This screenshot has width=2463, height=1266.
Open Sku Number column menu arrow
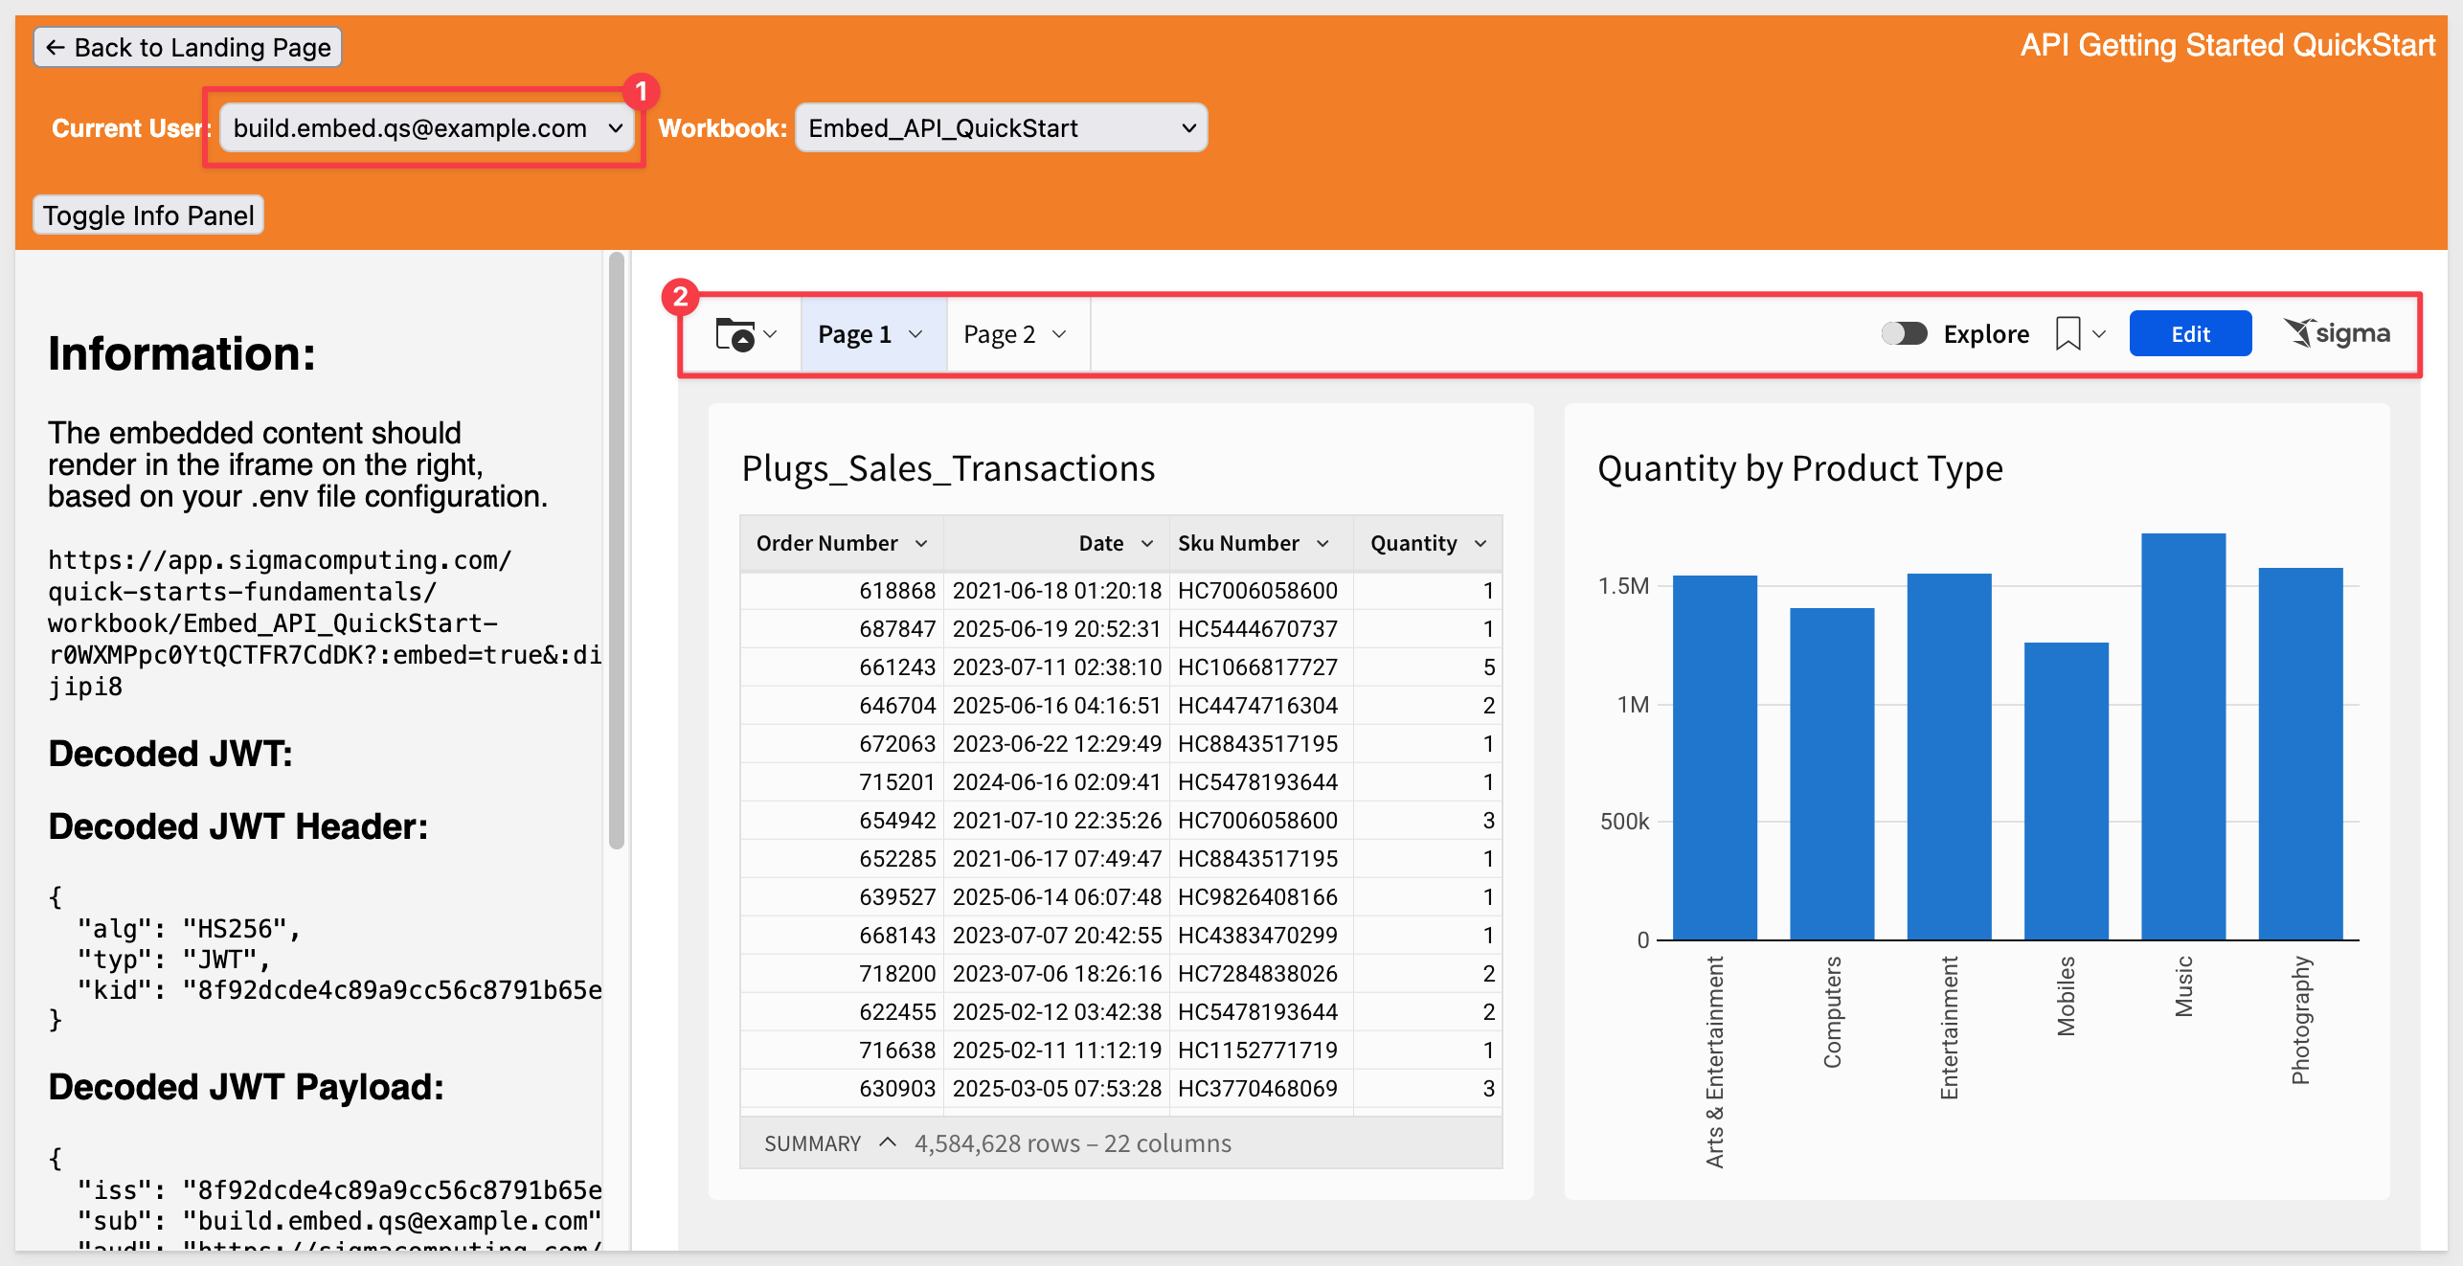tap(1322, 544)
